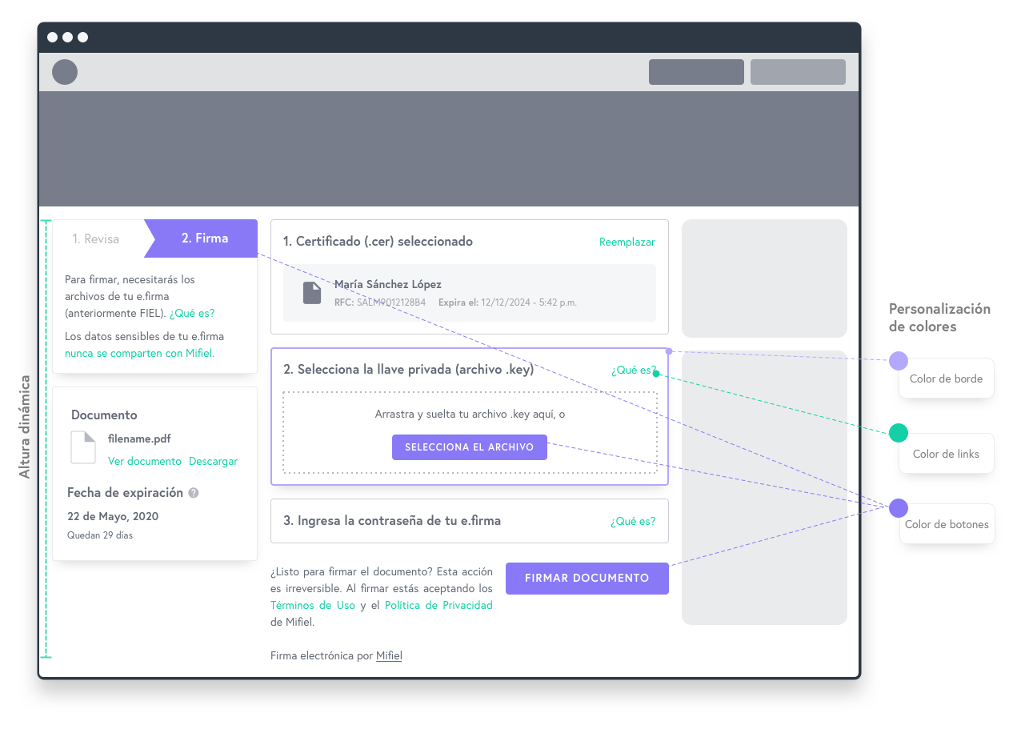This screenshot has width=1021, height=733.
Task: Select the green Color de links swatch
Action: [898, 433]
